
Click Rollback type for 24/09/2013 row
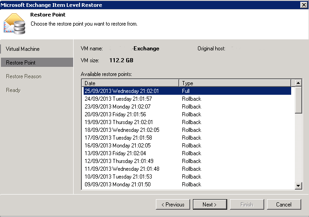coord(192,99)
